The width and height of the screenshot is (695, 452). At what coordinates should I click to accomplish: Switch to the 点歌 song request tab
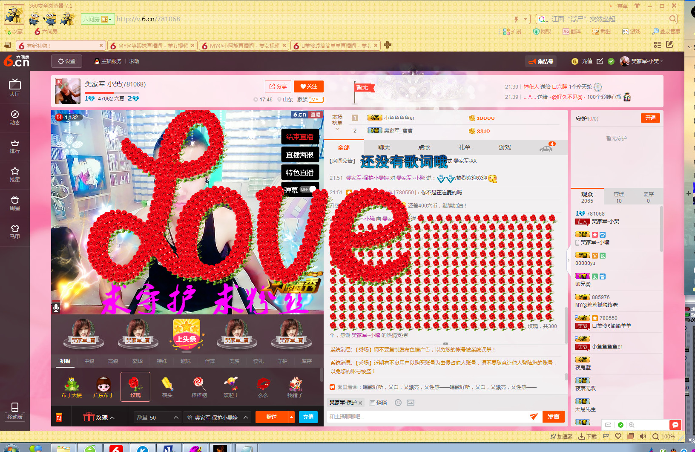[424, 147]
